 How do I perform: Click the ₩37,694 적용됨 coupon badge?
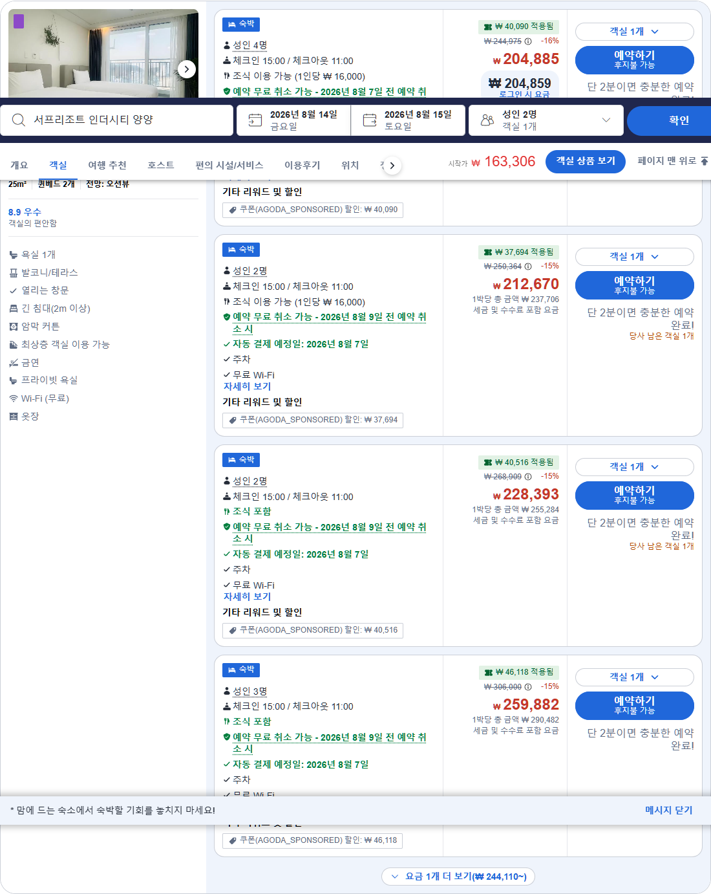pyautogui.click(x=518, y=252)
